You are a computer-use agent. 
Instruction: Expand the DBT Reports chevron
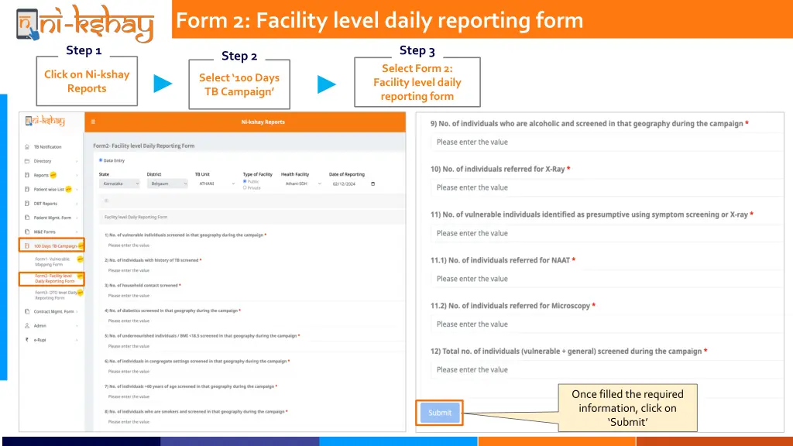(77, 204)
